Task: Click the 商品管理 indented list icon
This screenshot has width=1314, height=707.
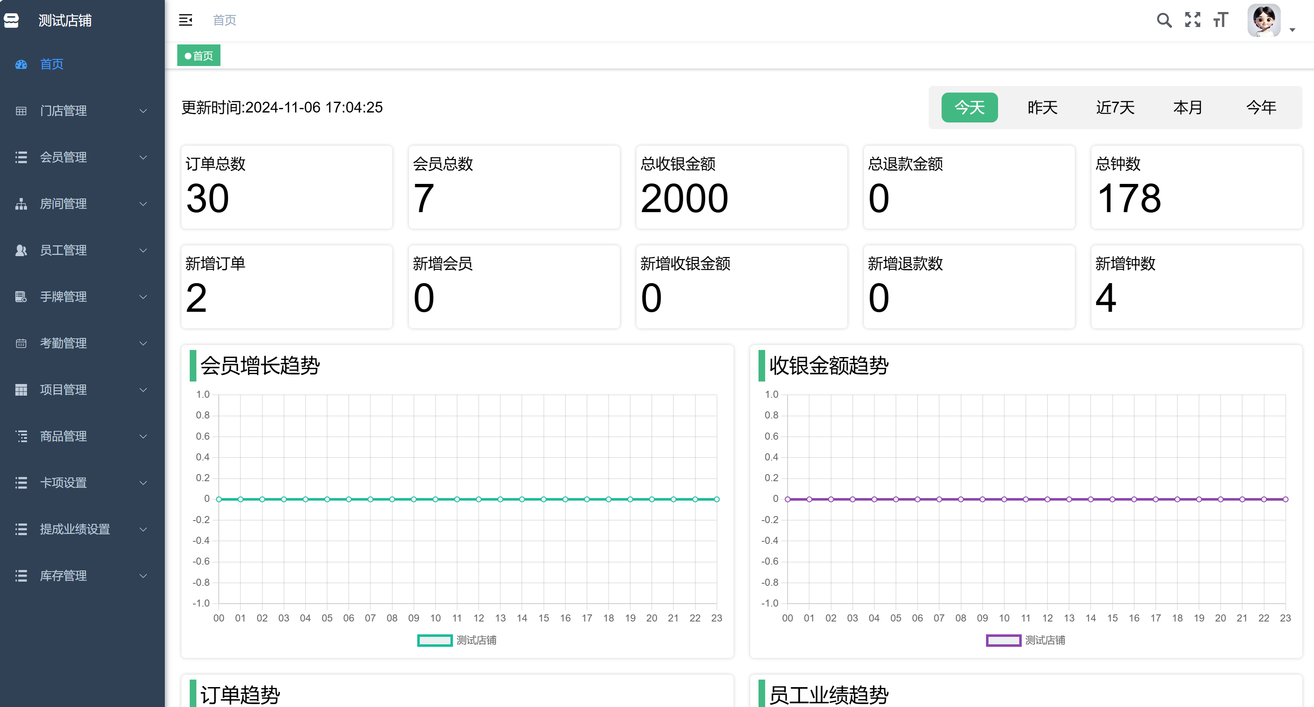Action: click(x=21, y=436)
